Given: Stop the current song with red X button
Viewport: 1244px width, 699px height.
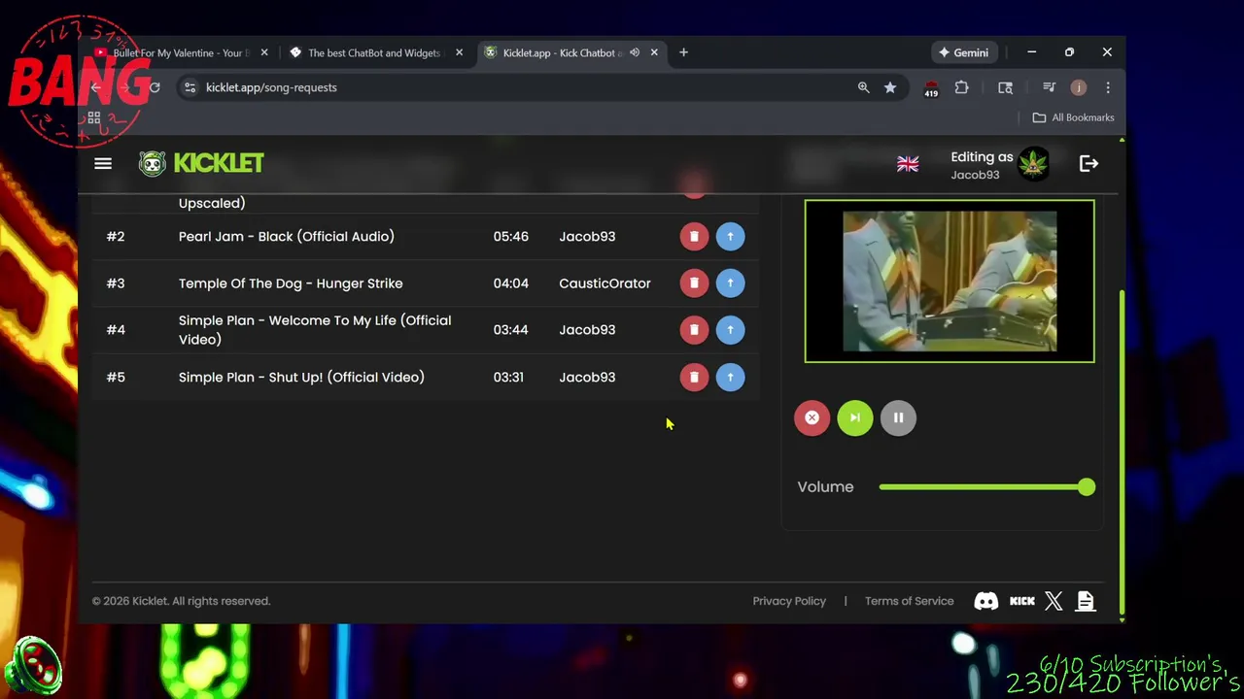Looking at the screenshot, I should click(x=812, y=417).
